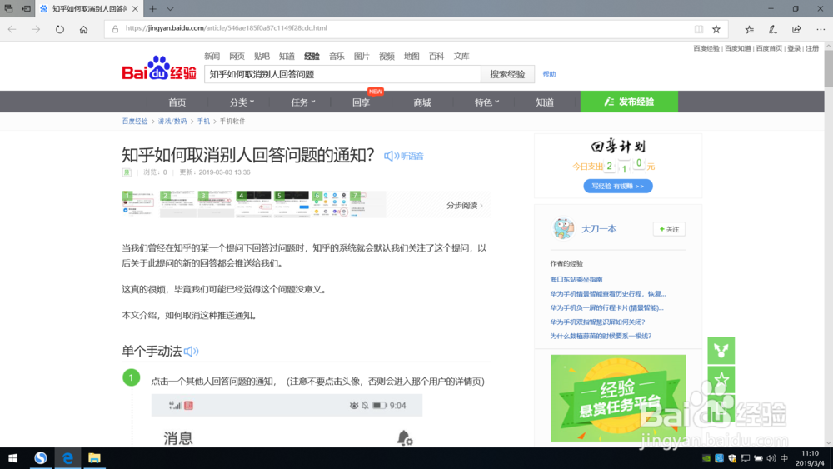Go to browser Home icon
833x469 pixels.
(x=83, y=29)
